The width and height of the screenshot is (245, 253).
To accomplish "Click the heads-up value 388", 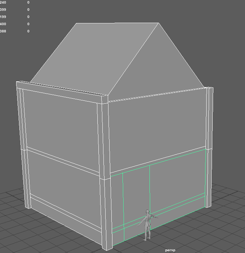I will pyautogui.click(x=3, y=31).
